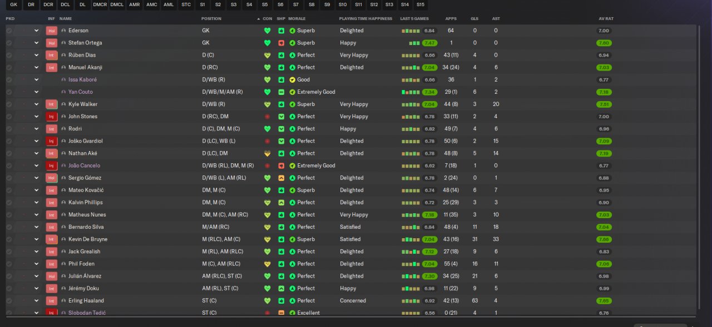Open the dropdown arrow for Jérémy Doku
Image resolution: width=712 pixels, height=327 pixels.
[x=37, y=288]
